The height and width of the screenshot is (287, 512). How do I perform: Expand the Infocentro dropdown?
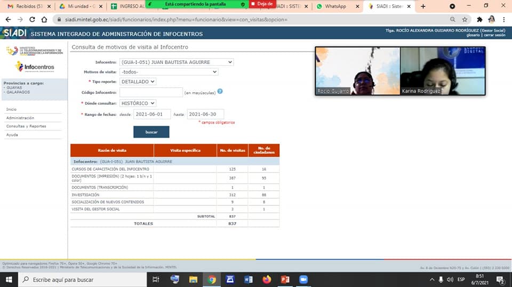pyautogui.click(x=177, y=62)
